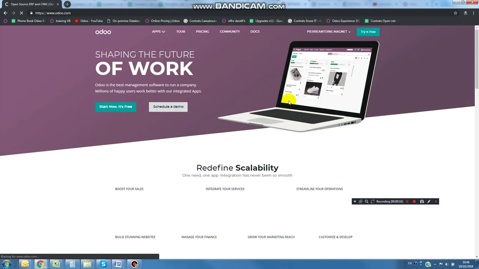
Task: Click the address bar URL field
Action: 239,13
